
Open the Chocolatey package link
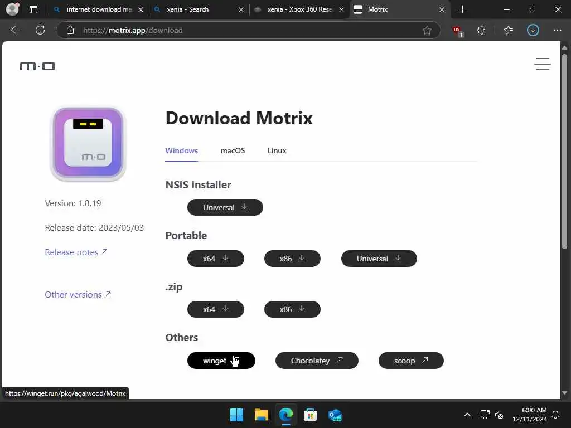(317, 361)
